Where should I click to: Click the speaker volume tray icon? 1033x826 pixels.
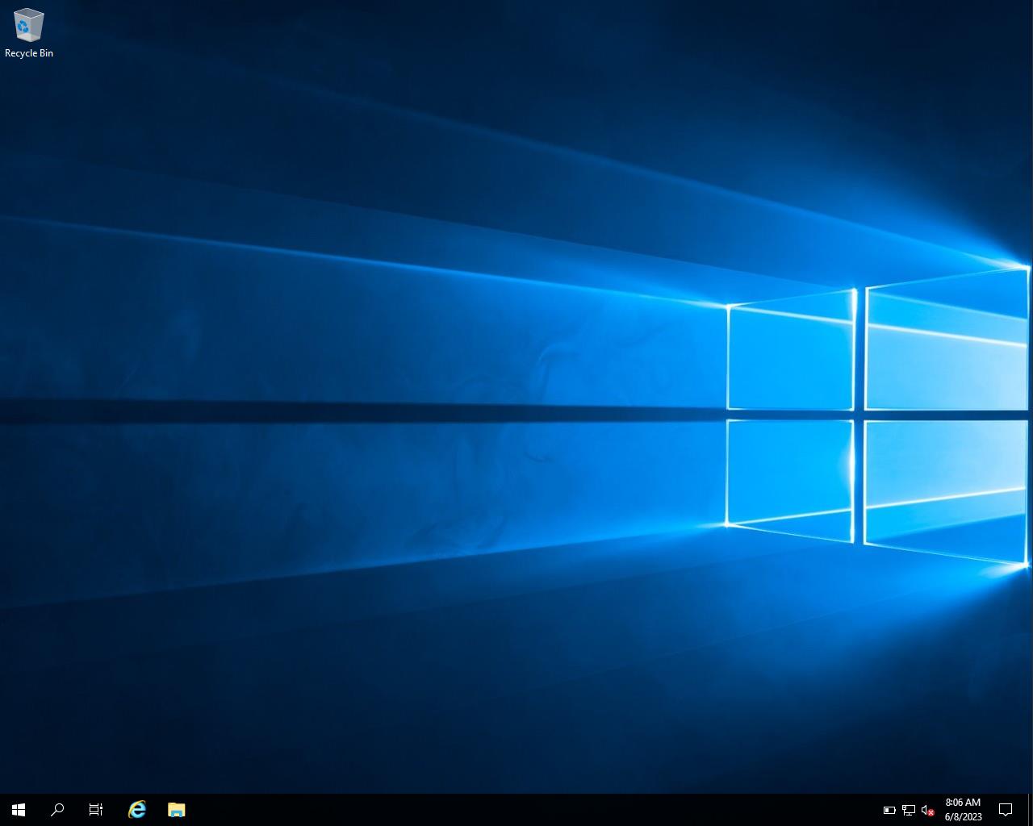click(x=926, y=810)
